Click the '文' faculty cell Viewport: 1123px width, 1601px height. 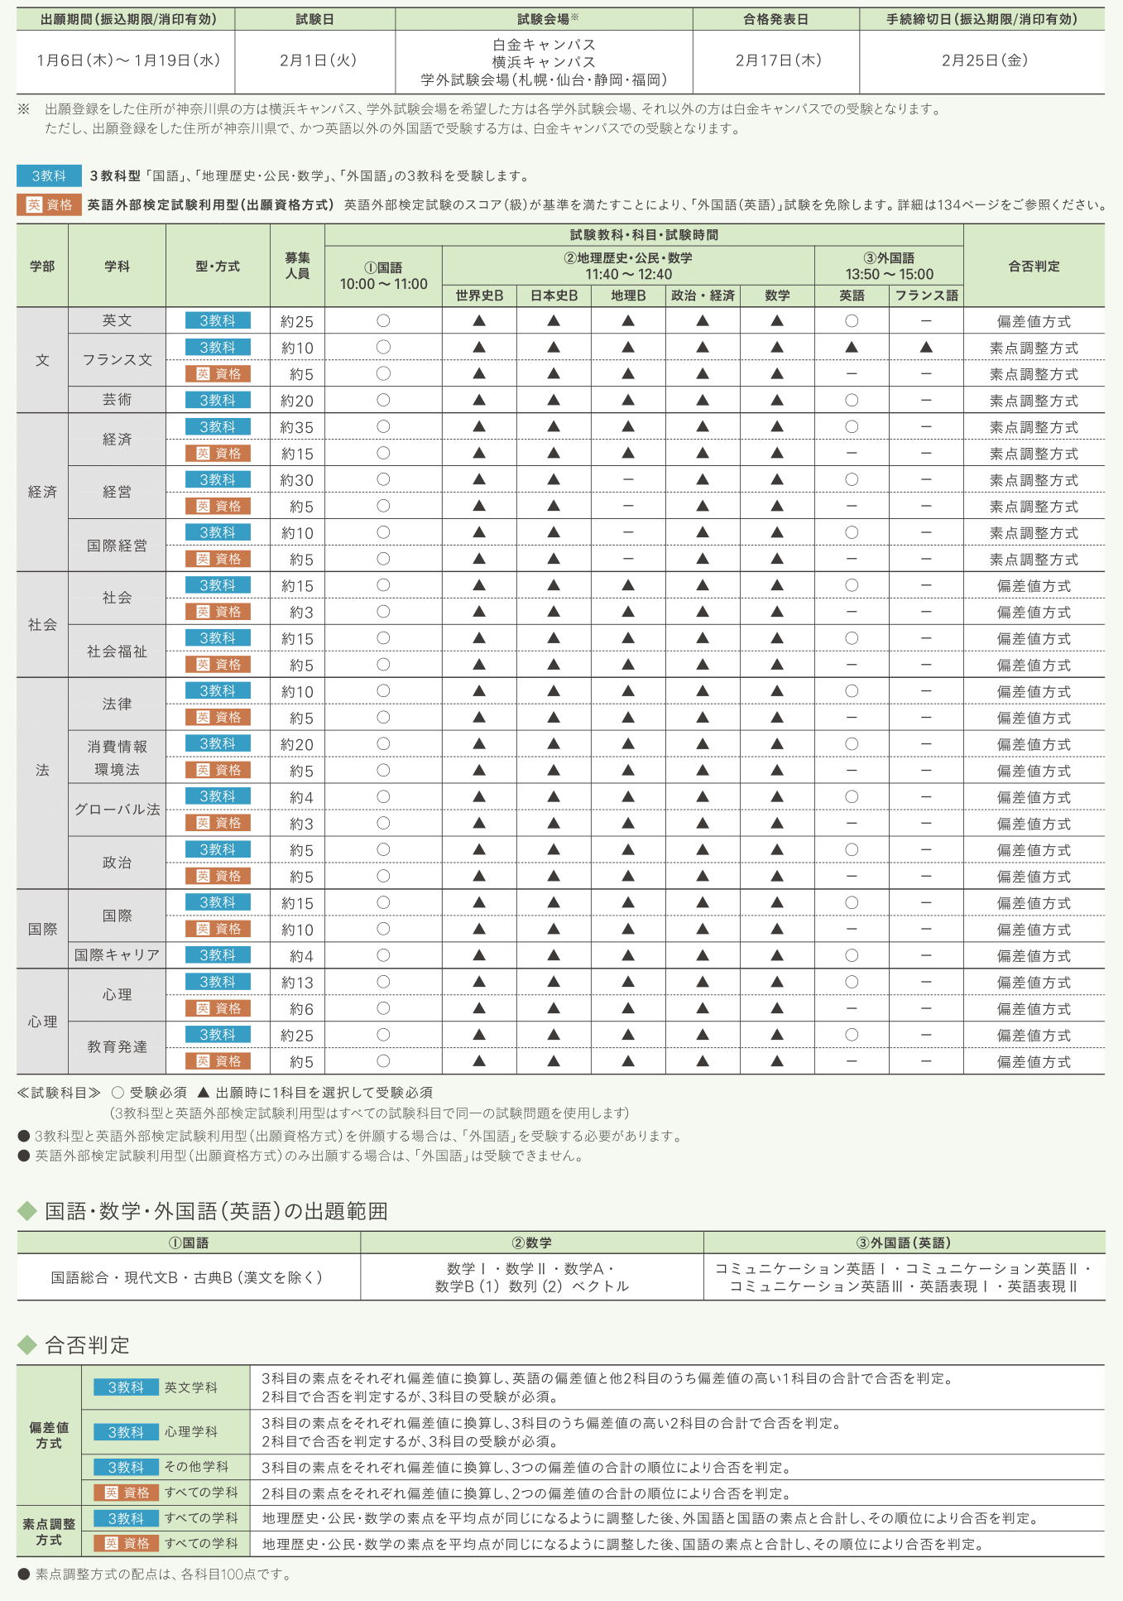click(42, 360)
